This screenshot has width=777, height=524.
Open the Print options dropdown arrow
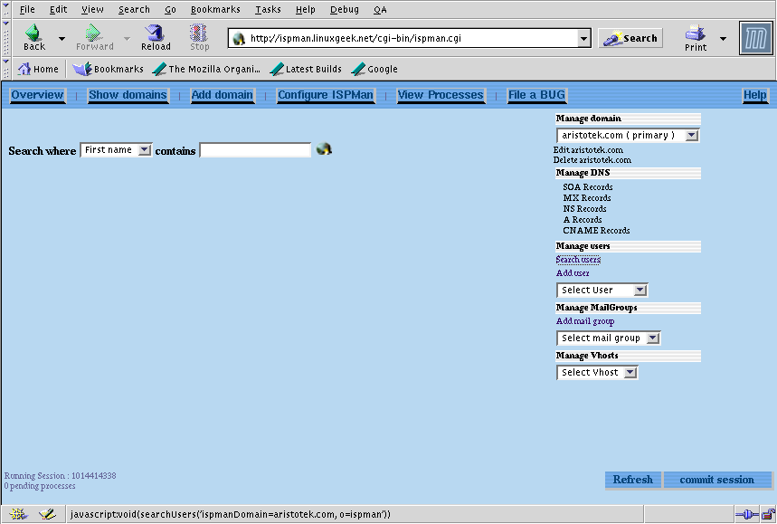[723, 38]
